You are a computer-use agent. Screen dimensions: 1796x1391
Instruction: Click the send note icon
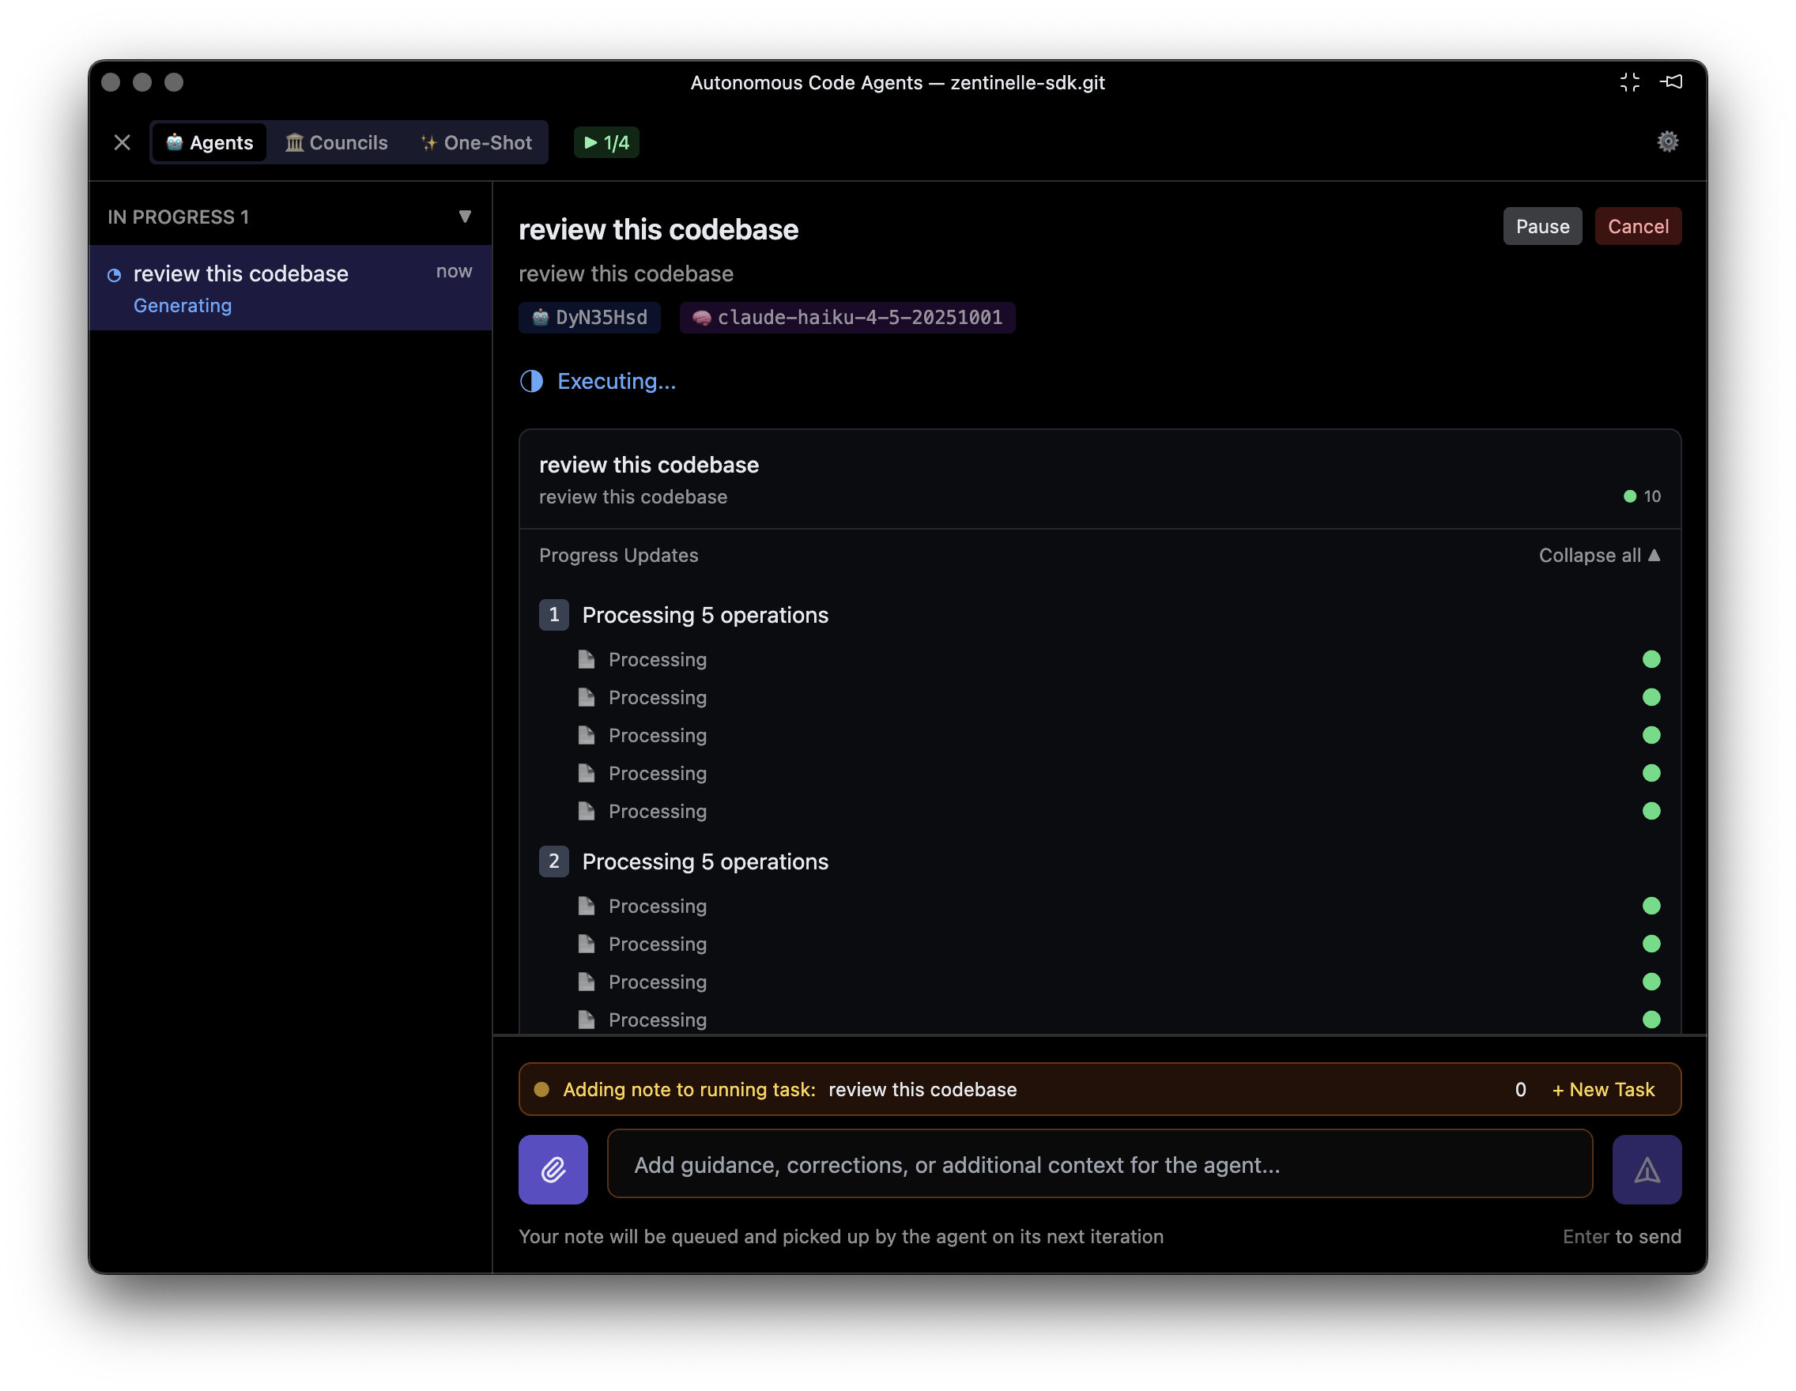[x=1647, y=1169]
